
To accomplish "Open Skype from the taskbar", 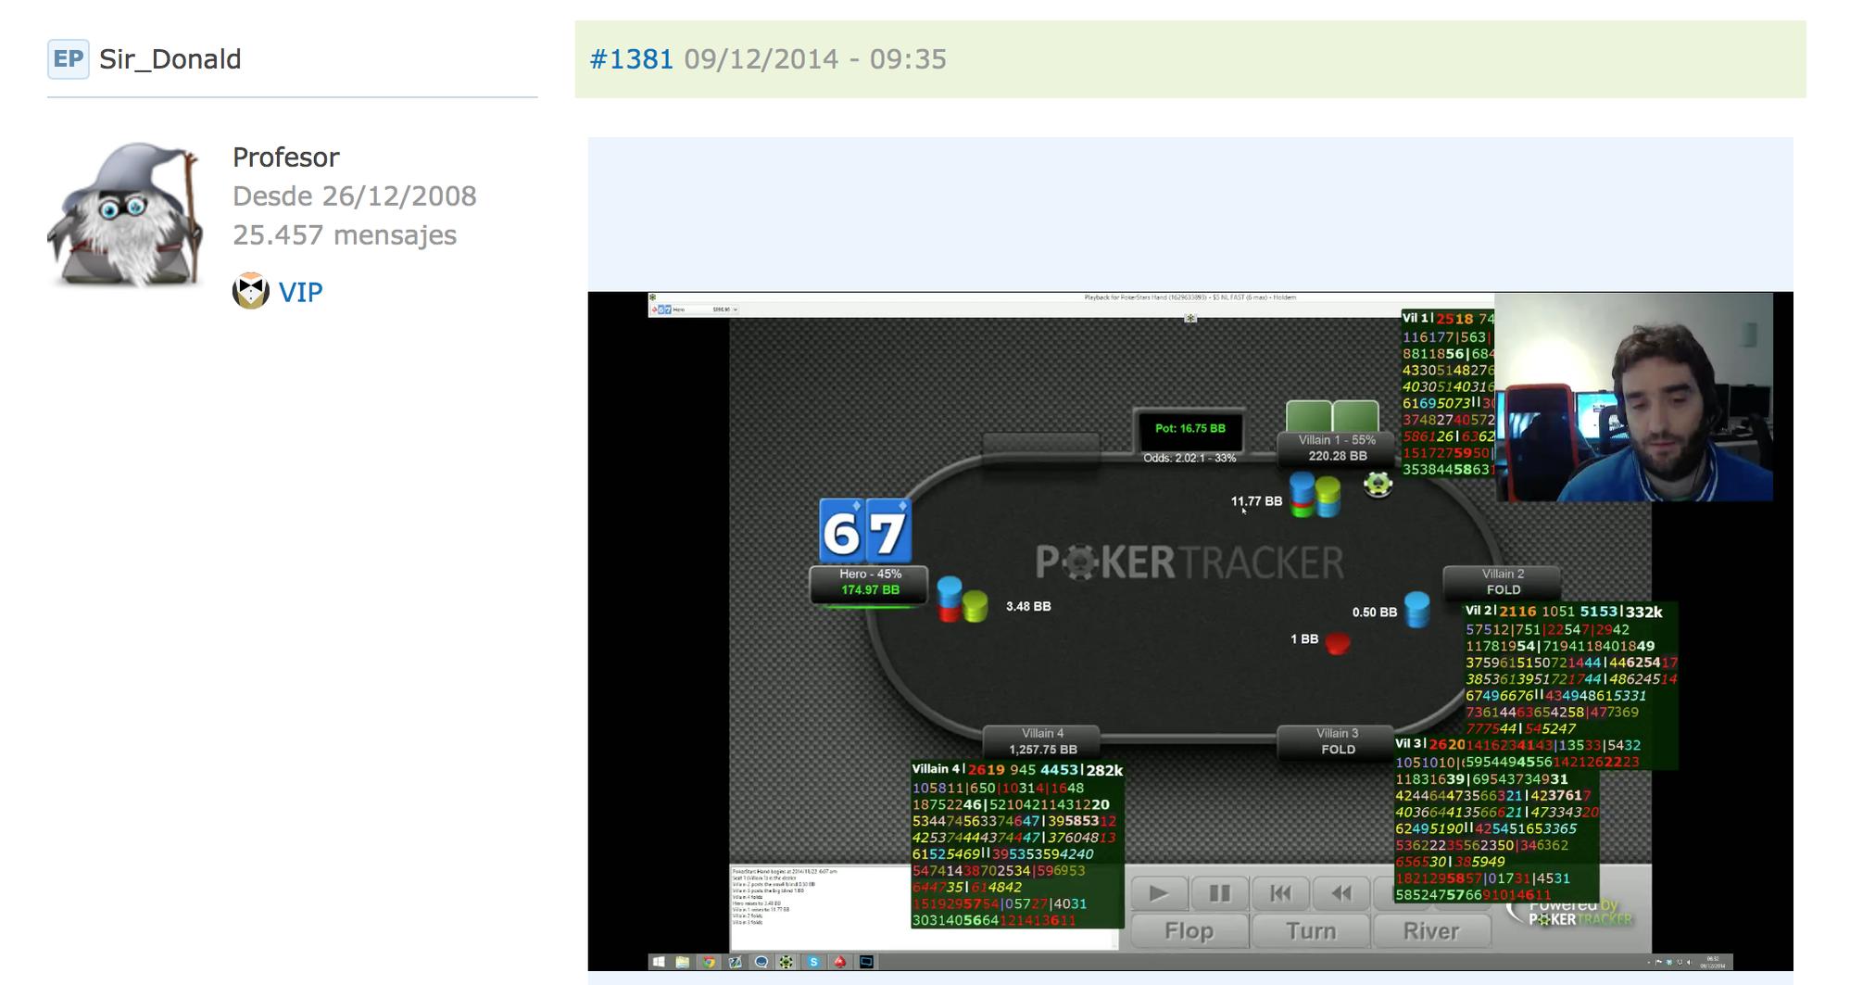I will 813,962.
